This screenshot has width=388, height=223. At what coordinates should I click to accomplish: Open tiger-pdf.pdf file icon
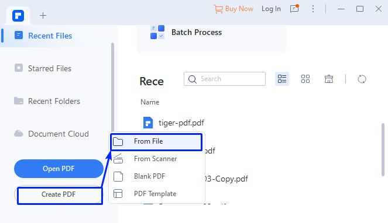tap(148, 123)
